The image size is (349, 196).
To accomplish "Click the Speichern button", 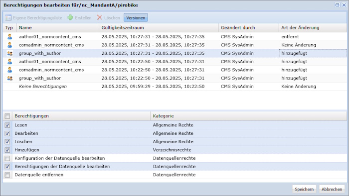I will point(304,189).
